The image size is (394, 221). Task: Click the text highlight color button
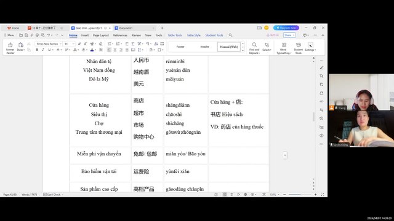(83, 50)
